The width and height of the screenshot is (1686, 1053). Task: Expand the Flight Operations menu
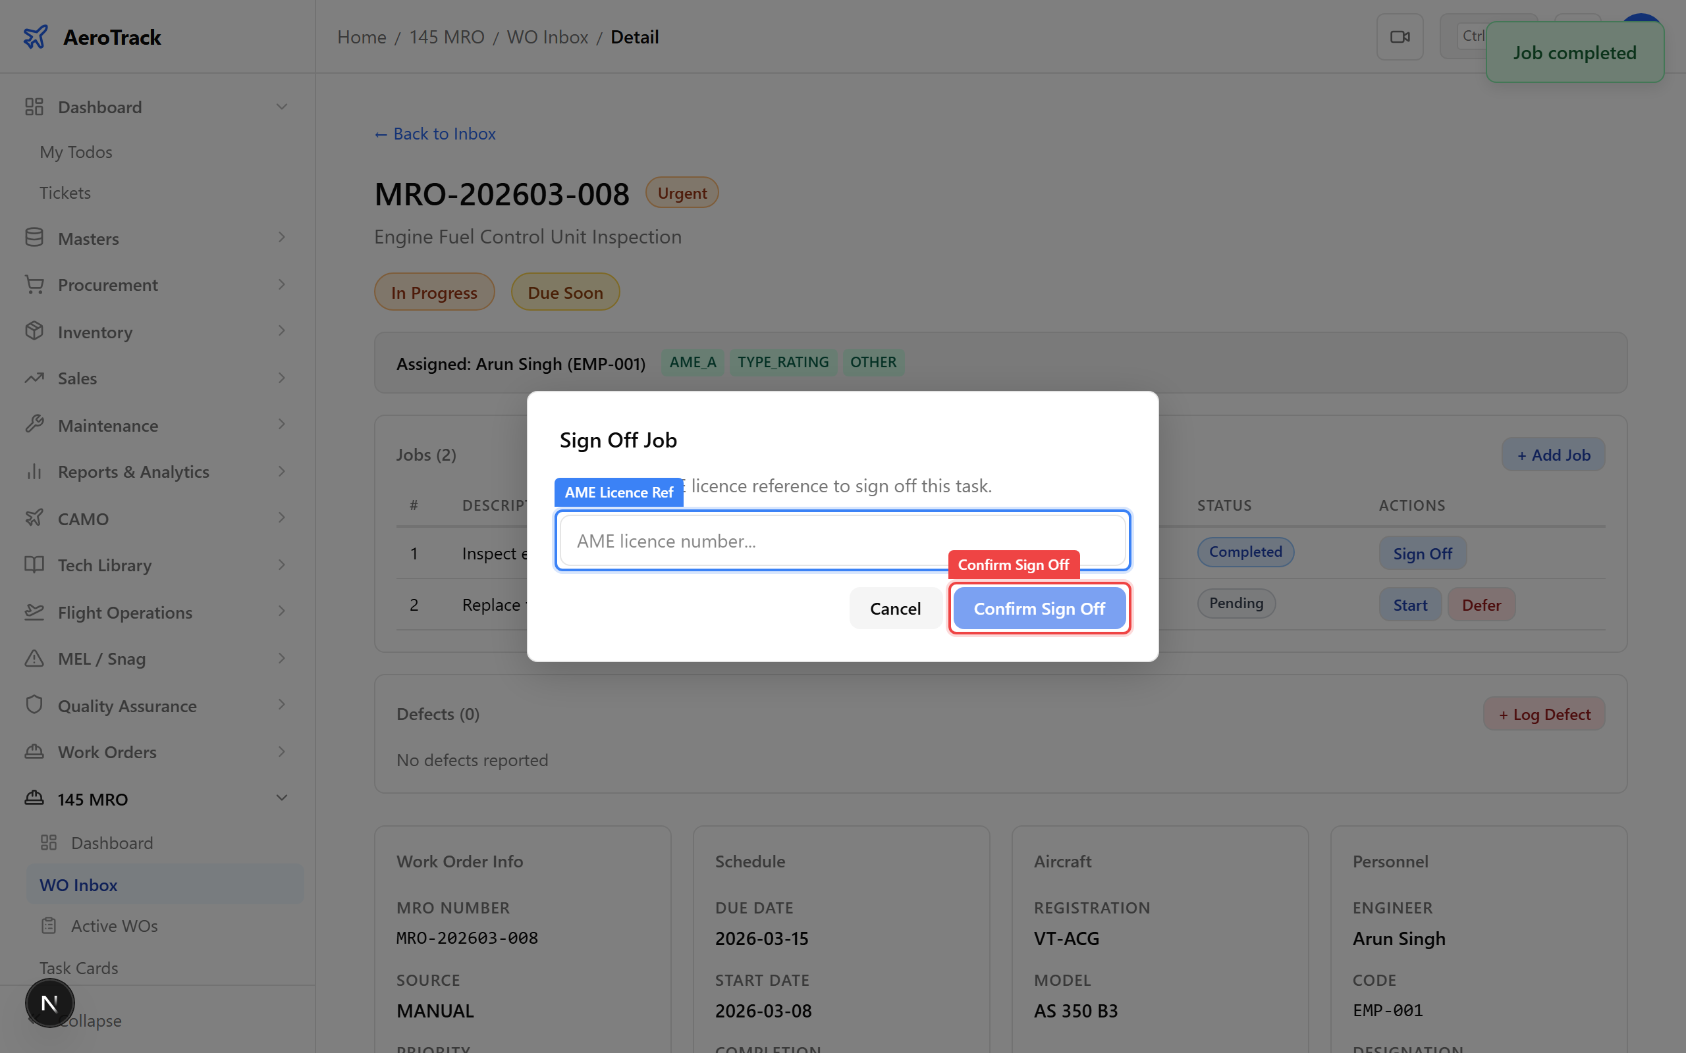[281, 611]
